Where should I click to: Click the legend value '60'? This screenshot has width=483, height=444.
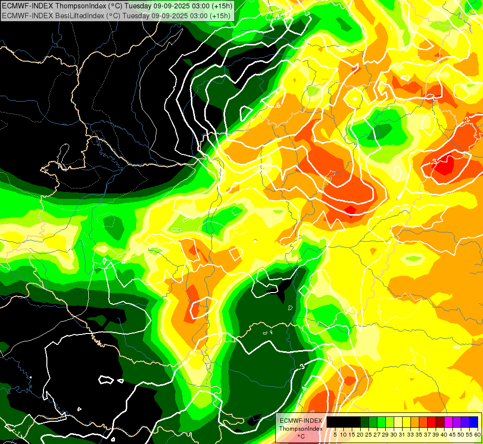pyautogui.click(x=478, y=435)
